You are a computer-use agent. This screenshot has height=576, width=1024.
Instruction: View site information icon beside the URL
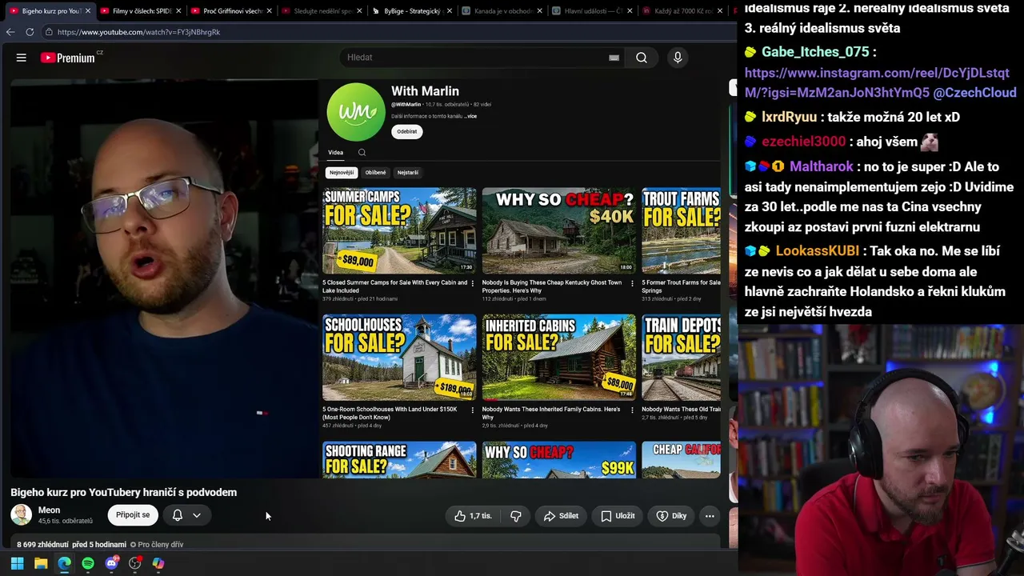pos(49,32)
